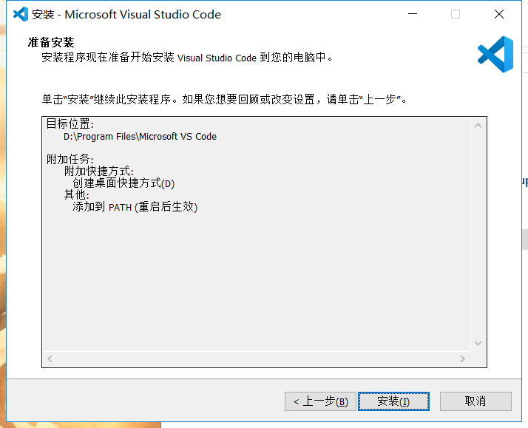Click the 创建桌面快捷方式(D) line
The width and height of the screenshot is (528, 428).
pos(123,183)
